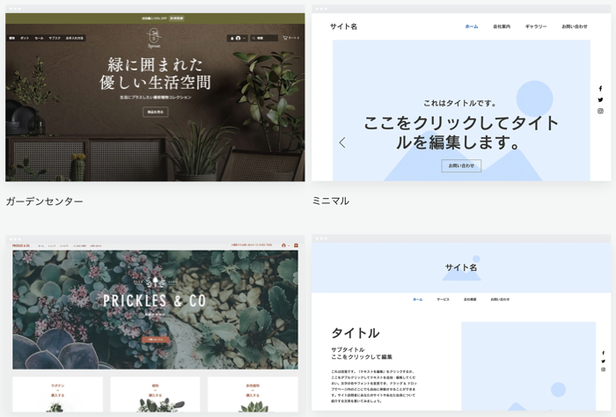The image size is (616, 417).
Task: Click the outlined button under 優しい生活空間 heading
Action: point(155,112)
